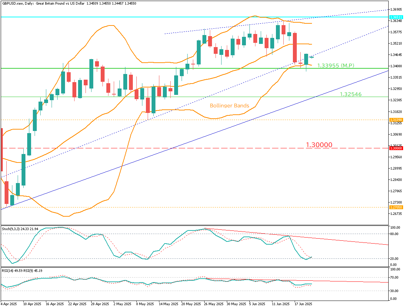Image resolution: width=407 pixels, height=308 pixels.
Task: Select the orange Bollinger Bands text label
Action: [x=229, y=105]
